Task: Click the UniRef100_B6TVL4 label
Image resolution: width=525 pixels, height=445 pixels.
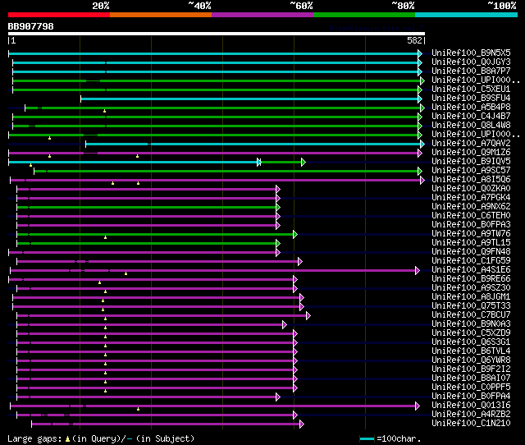Action: [471, 351]
